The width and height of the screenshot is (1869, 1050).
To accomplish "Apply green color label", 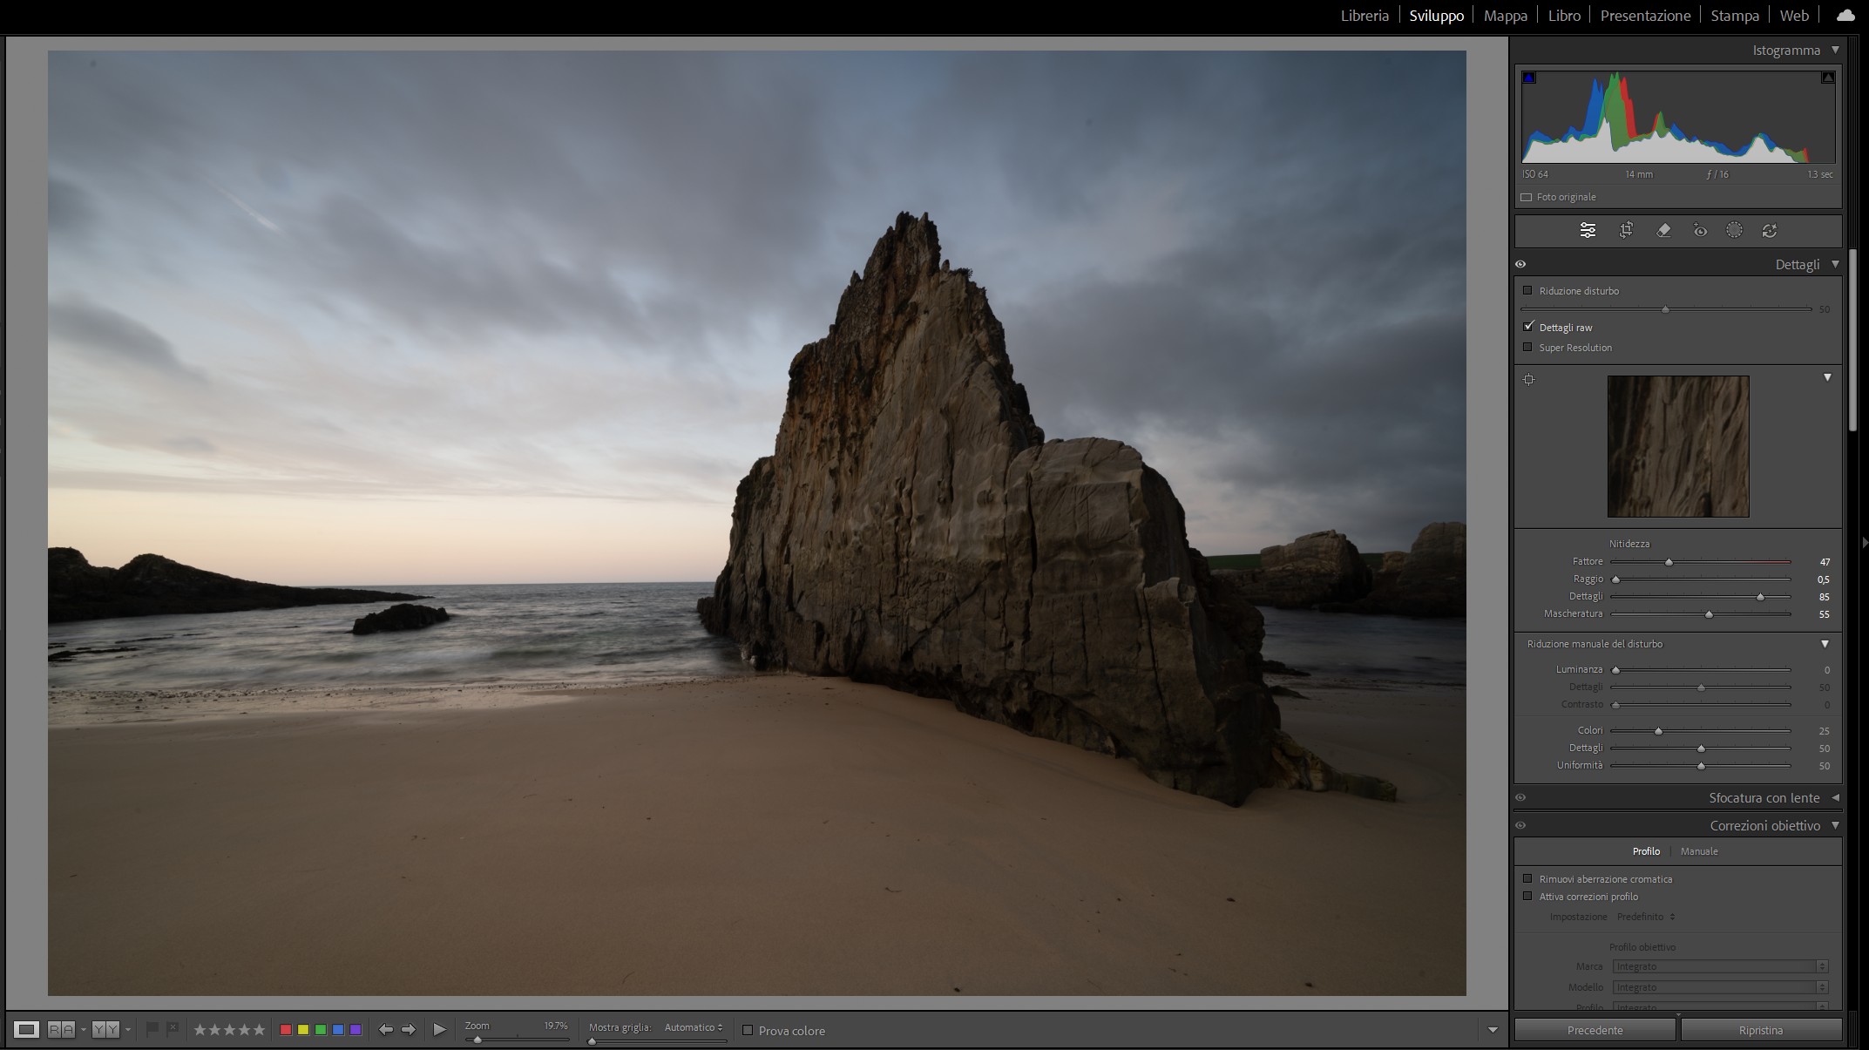I will [321, 1030].
